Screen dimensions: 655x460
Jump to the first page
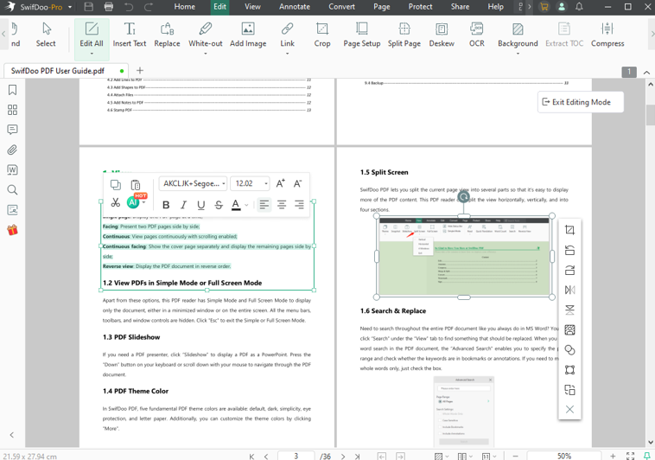(251, 457)
